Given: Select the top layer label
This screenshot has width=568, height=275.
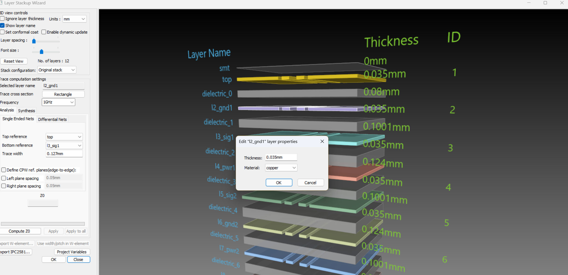Looking at the screenshot, I should 227,80.
